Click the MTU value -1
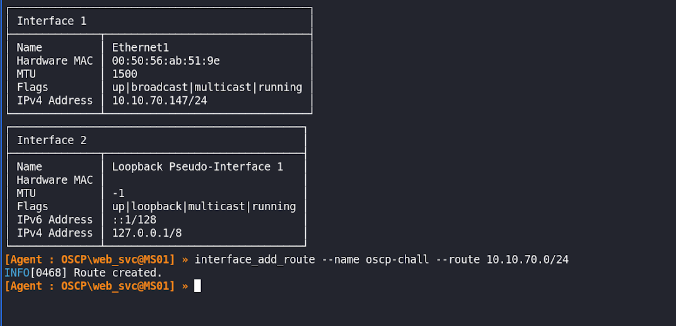Screen dimensions: 676x326 119,193
